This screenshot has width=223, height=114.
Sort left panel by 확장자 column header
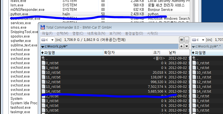(128, 53)
